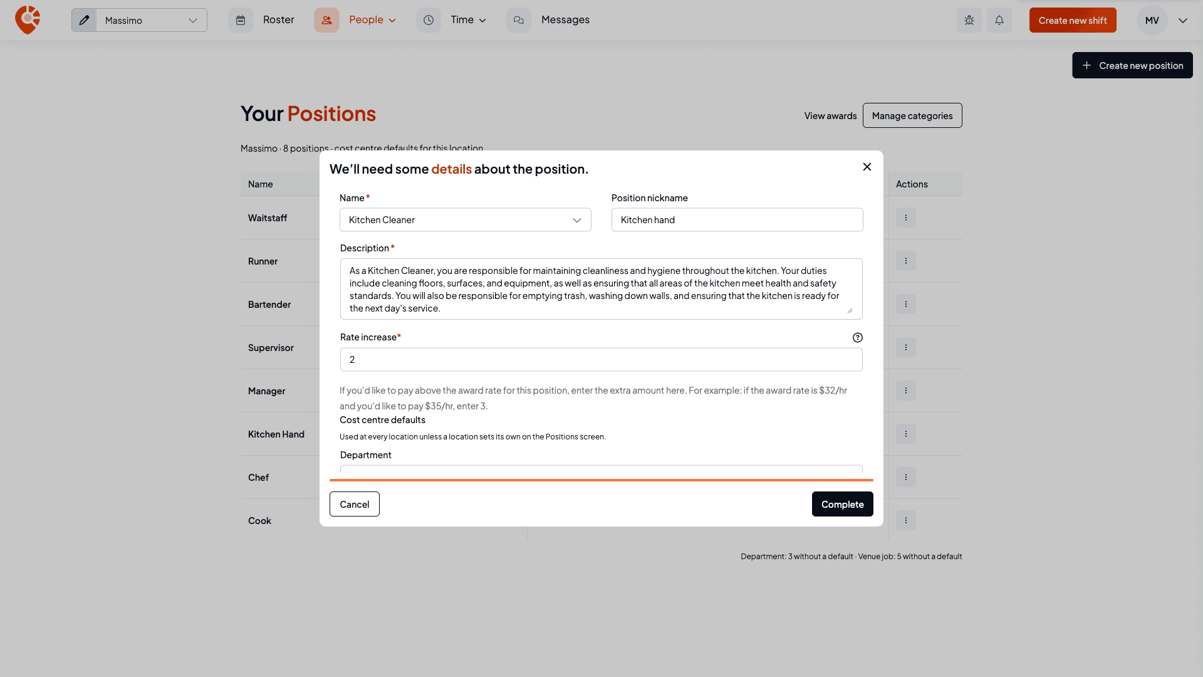Open actions menu for Kitchen Hand row

[x=906, y=434]
